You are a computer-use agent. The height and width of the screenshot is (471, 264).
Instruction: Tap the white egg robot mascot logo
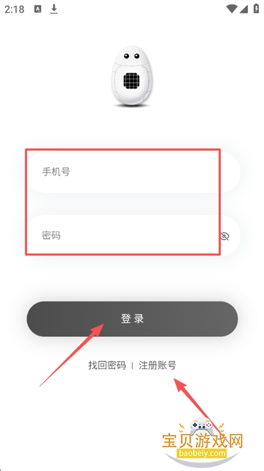point(131,77)
